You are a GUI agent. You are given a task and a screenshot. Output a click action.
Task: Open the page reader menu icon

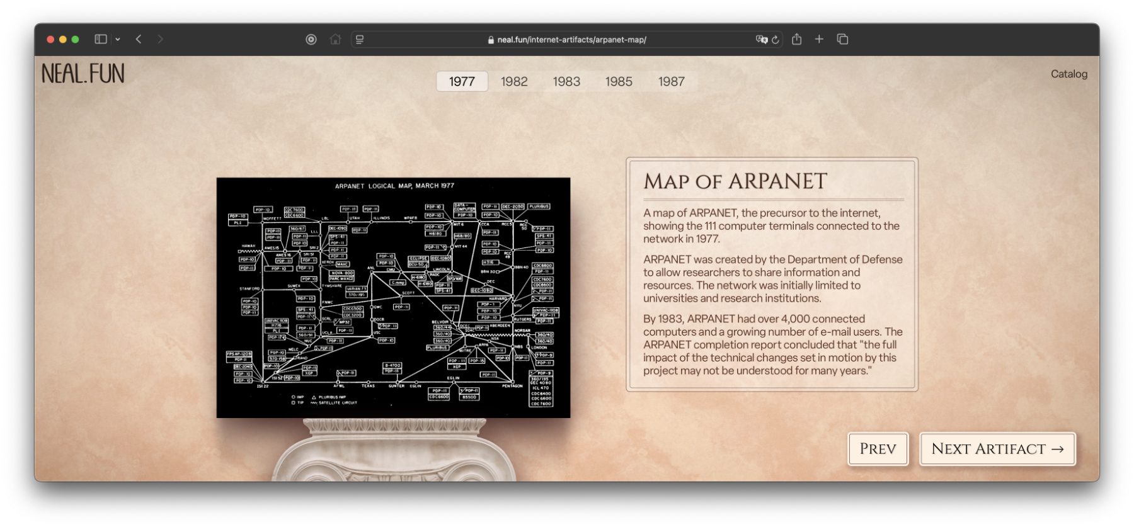[x=360, y=39]
